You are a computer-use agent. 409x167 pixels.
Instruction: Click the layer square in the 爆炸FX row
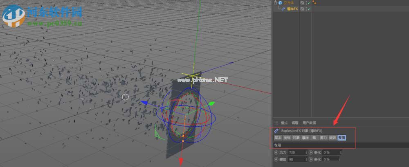(302, 9)
